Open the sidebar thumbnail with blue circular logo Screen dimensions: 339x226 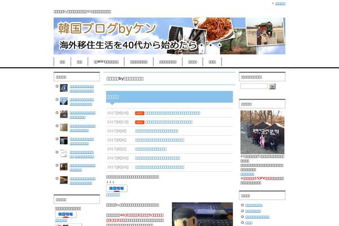(64, 88)
